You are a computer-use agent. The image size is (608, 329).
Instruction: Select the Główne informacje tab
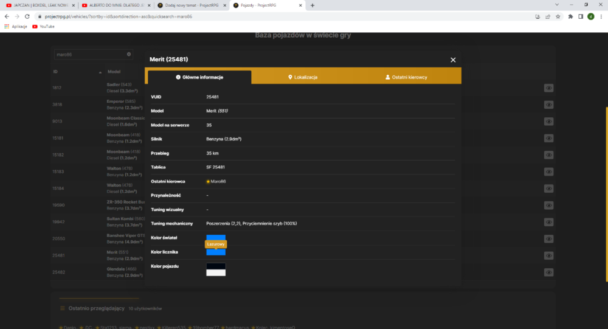click(199, 77)
